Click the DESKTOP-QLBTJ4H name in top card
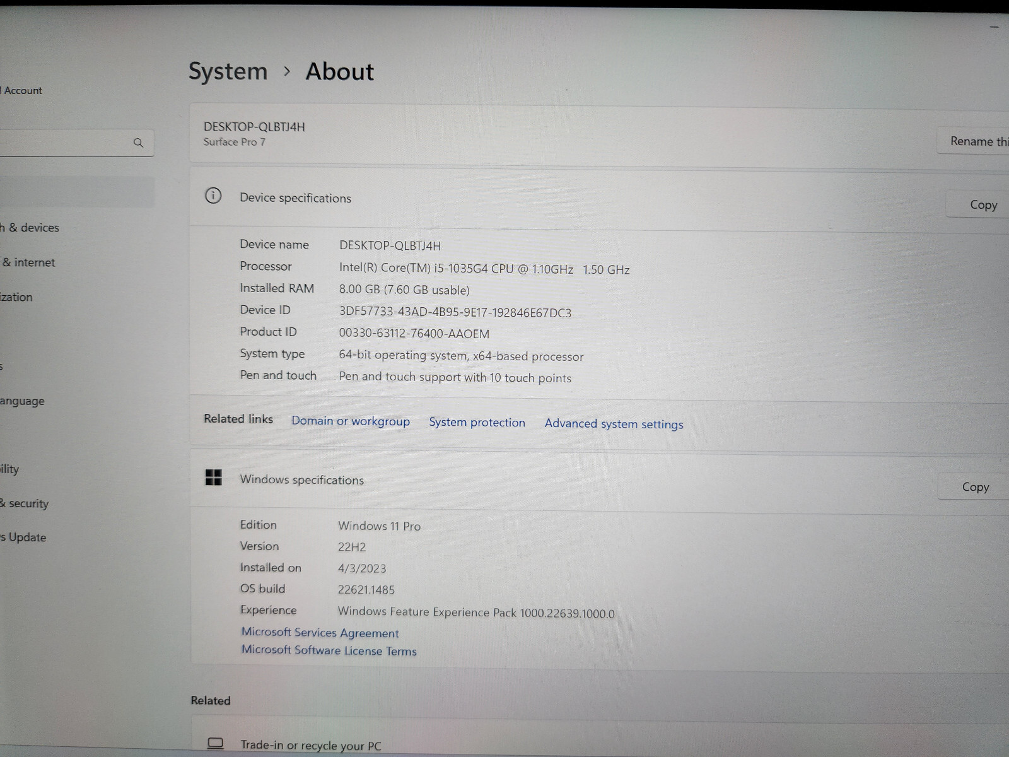The height and width of the screenshot is (757, 1009). tap(254, 126)
